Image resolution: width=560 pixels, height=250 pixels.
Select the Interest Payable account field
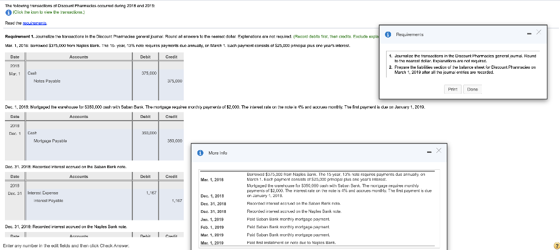pos(78,200)
